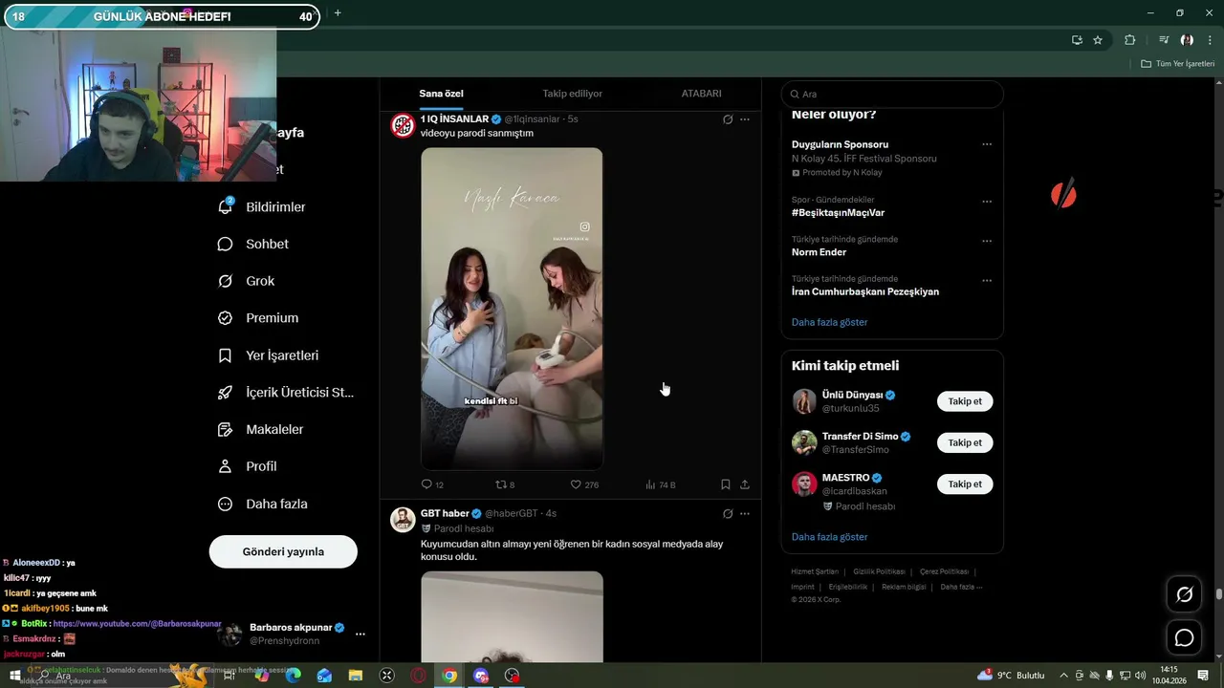Open Yer İşaretleri bookmarks page
Screen dimensions: 1224x688
tap(269, 355)
